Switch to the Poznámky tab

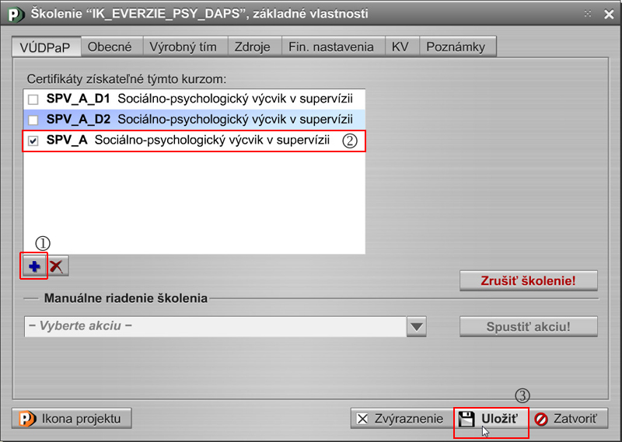(458, 47)
